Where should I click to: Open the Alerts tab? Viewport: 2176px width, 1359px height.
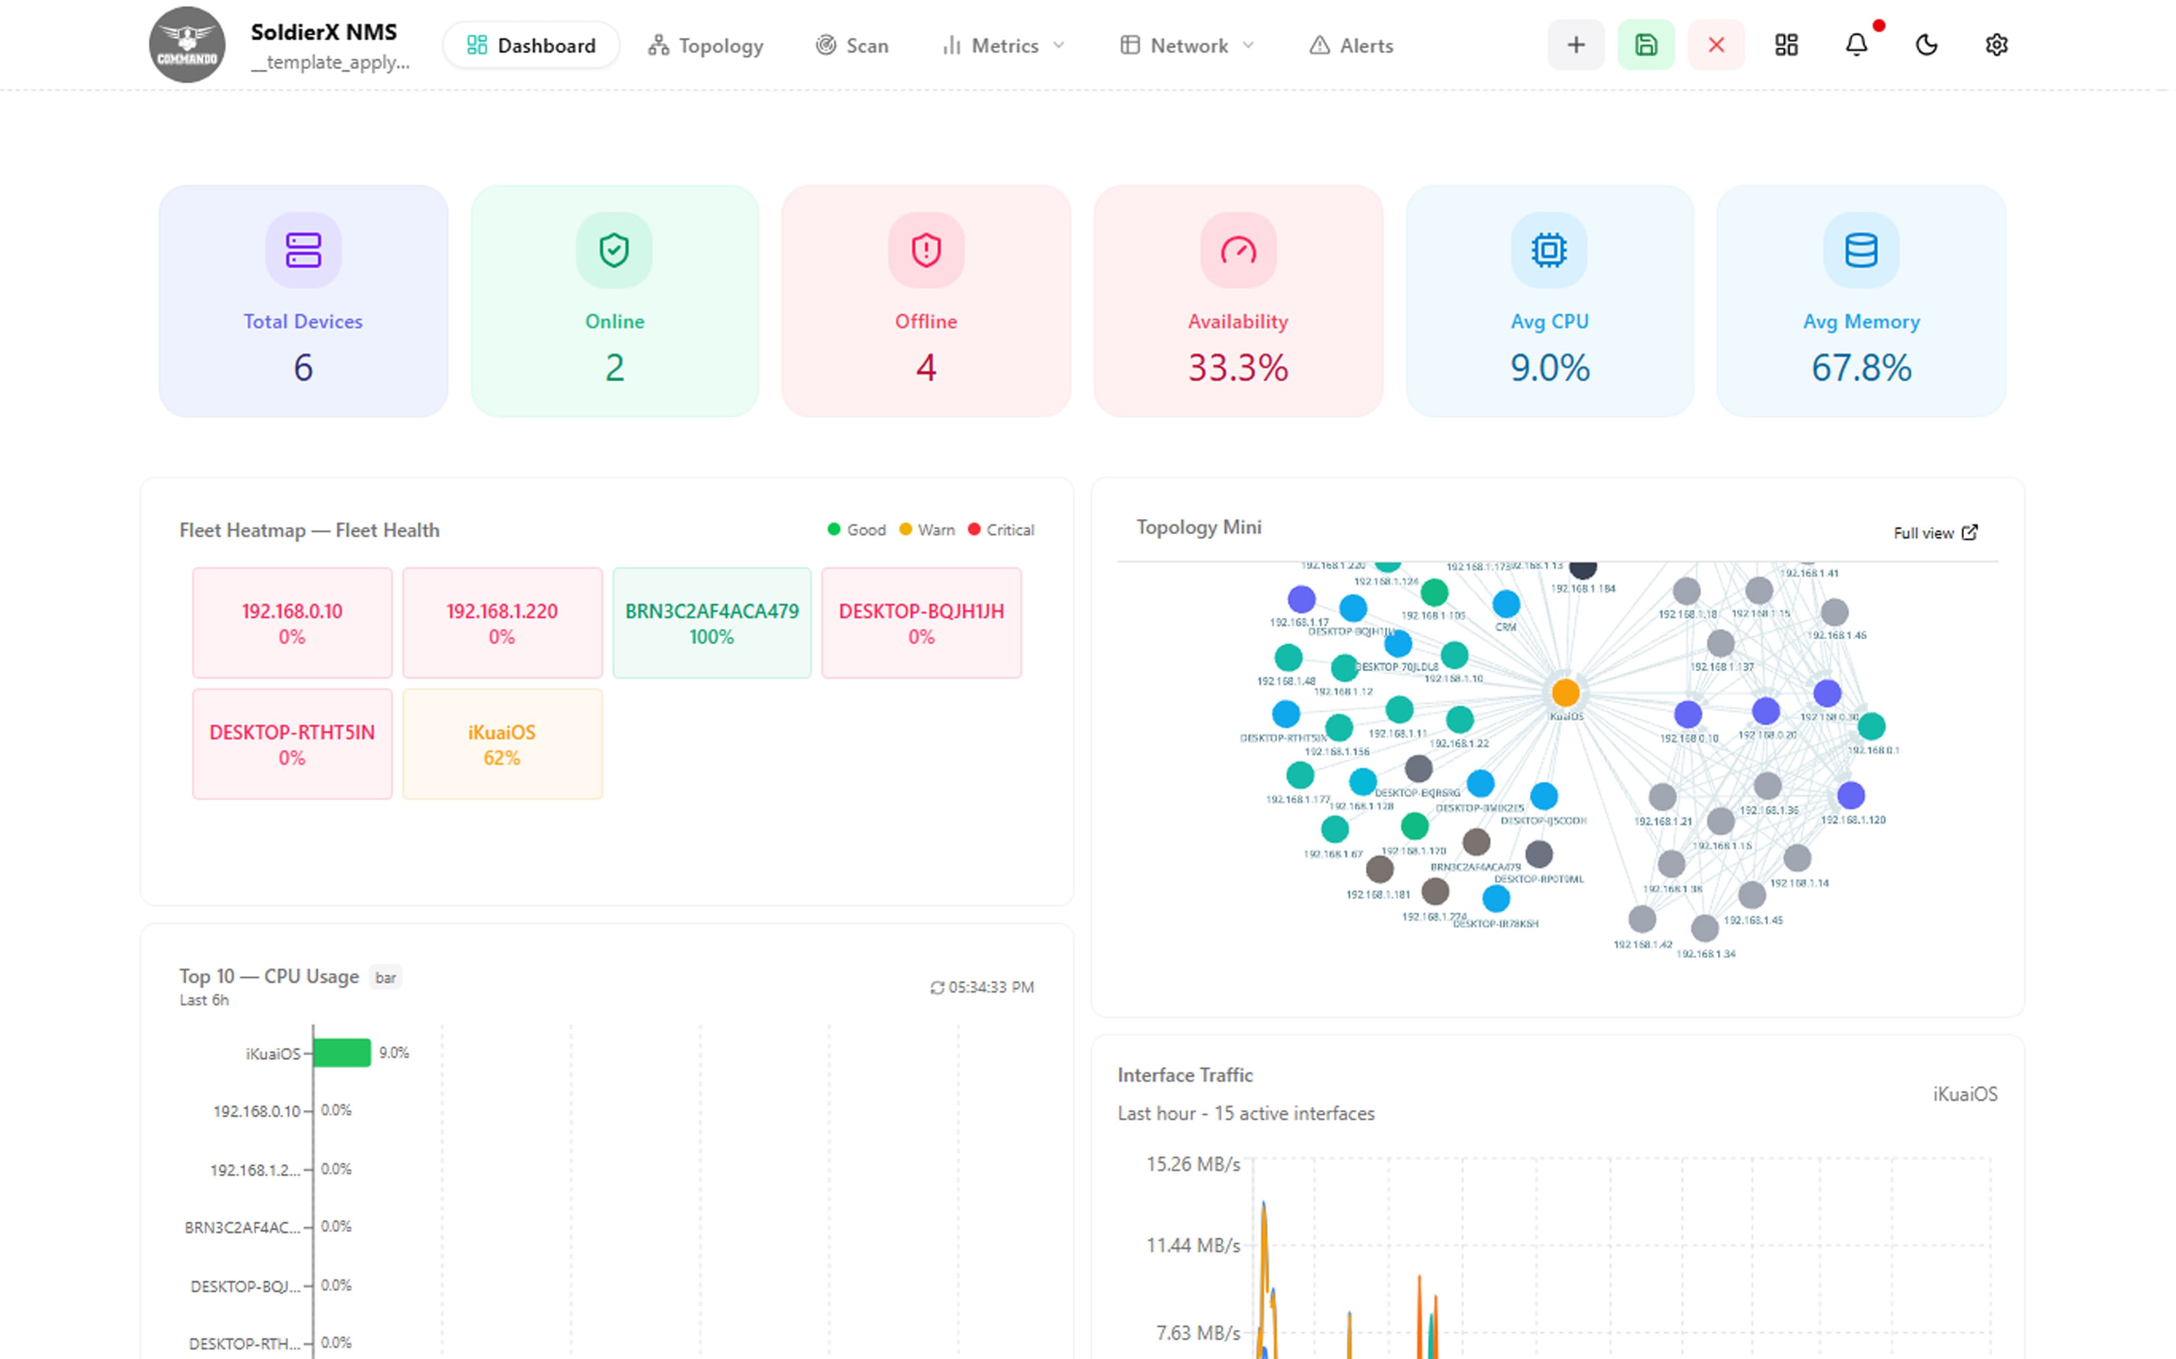[x=1351, y=45]
